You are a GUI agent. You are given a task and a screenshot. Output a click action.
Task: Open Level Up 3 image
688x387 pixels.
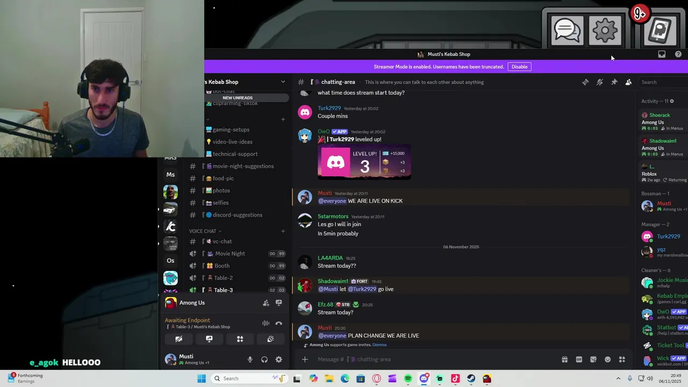(364, 162)
